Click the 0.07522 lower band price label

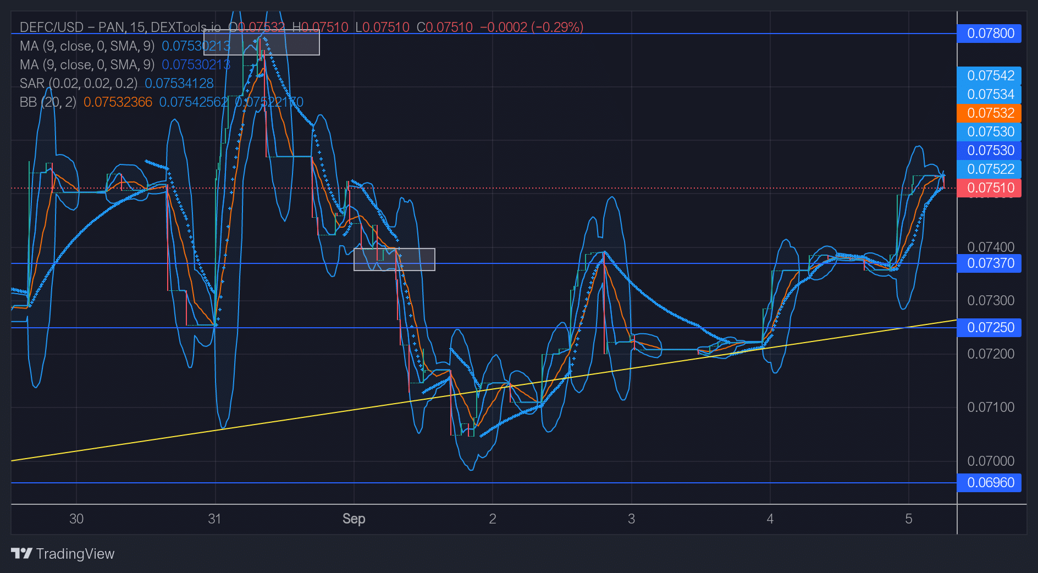[x=990, y=169]
